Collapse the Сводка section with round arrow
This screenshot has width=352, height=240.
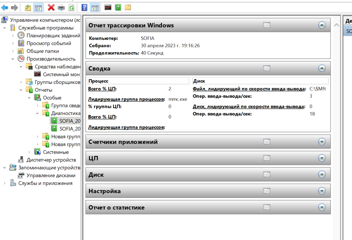(x=322, y=68)
